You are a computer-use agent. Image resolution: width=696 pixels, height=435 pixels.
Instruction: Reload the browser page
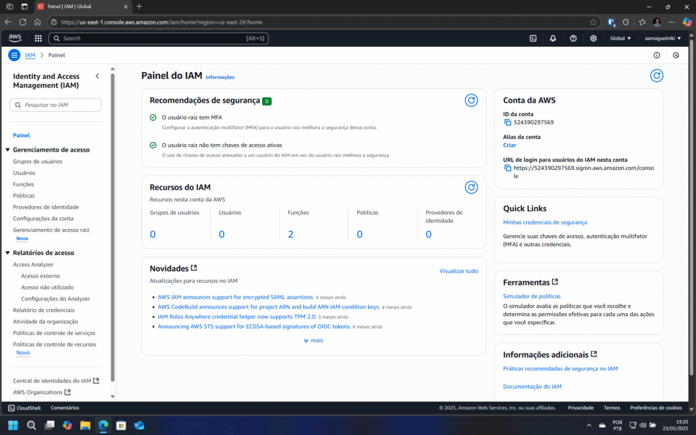pyautogui.click(x=22, y=22)
